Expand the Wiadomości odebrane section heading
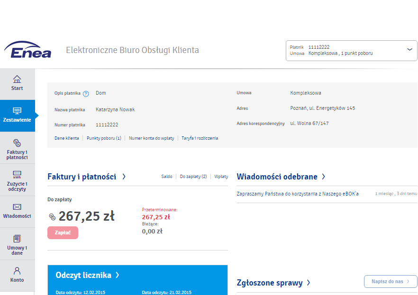Image resolution: width=418 pixels, height=295 pixels. tap(281, 177)
